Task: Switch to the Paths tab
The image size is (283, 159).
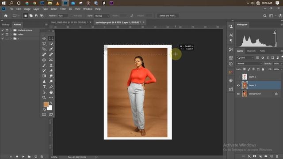Action: pos(262,51)
